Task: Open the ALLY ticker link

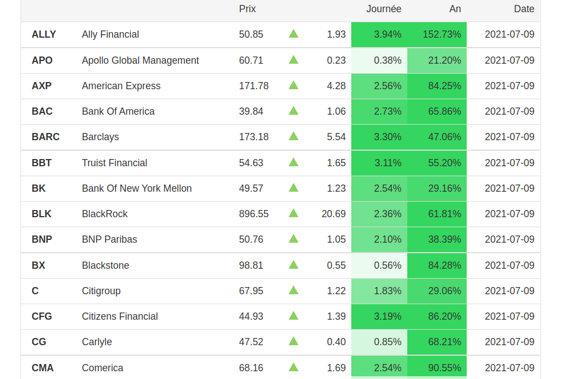Action: 44,34
